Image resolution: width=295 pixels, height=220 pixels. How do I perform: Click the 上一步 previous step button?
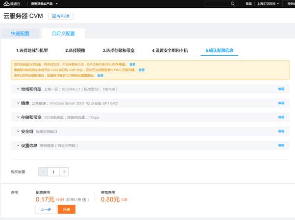[x=45, y=209]
